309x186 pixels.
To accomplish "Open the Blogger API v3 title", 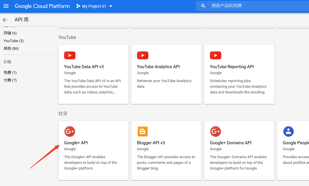I will tap(151, 143).
